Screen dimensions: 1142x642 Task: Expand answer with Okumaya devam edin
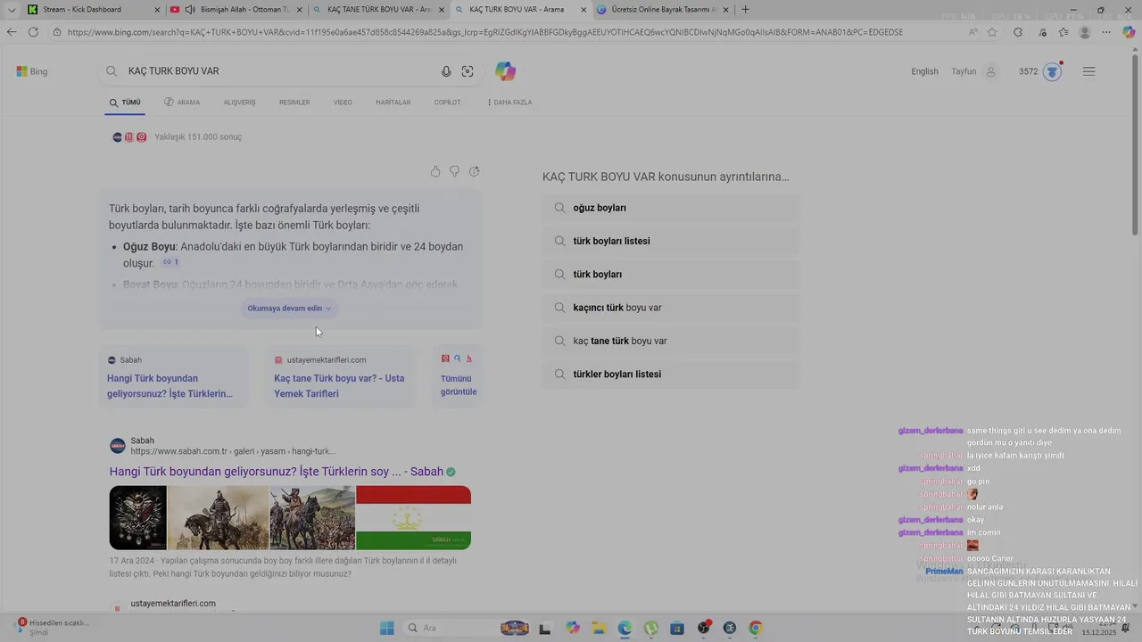point(289,309)
